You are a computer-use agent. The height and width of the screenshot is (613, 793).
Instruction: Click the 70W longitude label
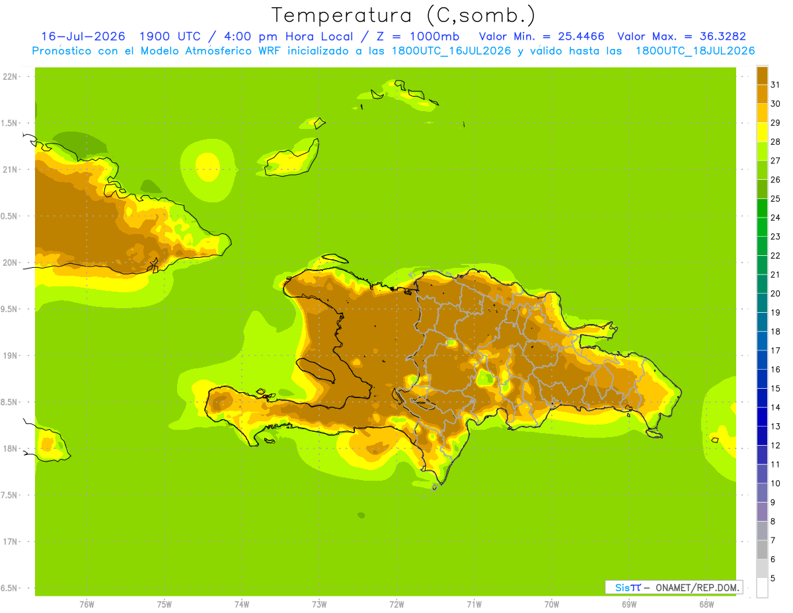pyautogui.click(x=552, y=604)
